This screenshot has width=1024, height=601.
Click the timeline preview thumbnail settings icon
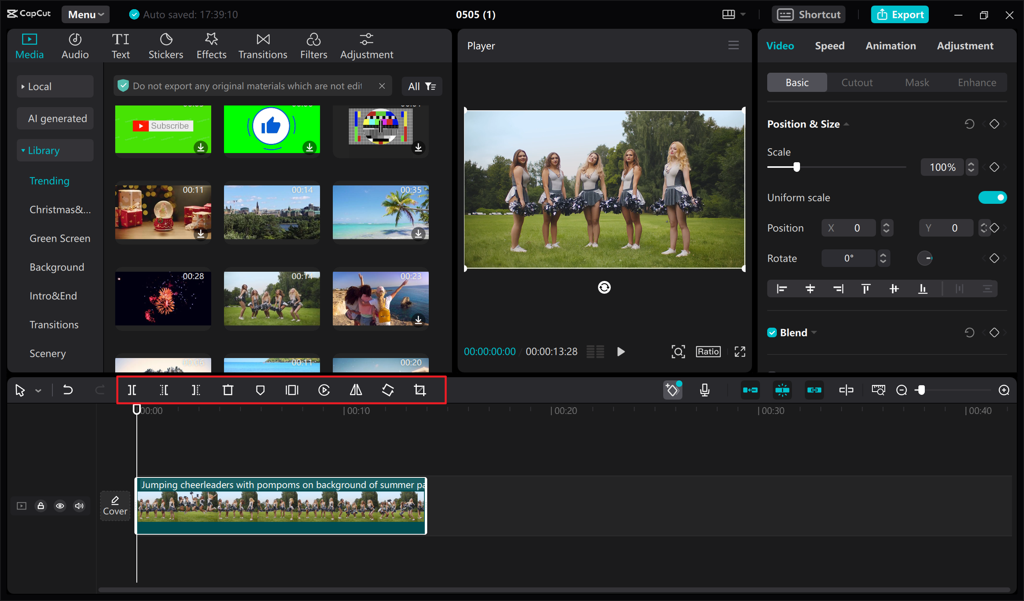coord(878,390)
